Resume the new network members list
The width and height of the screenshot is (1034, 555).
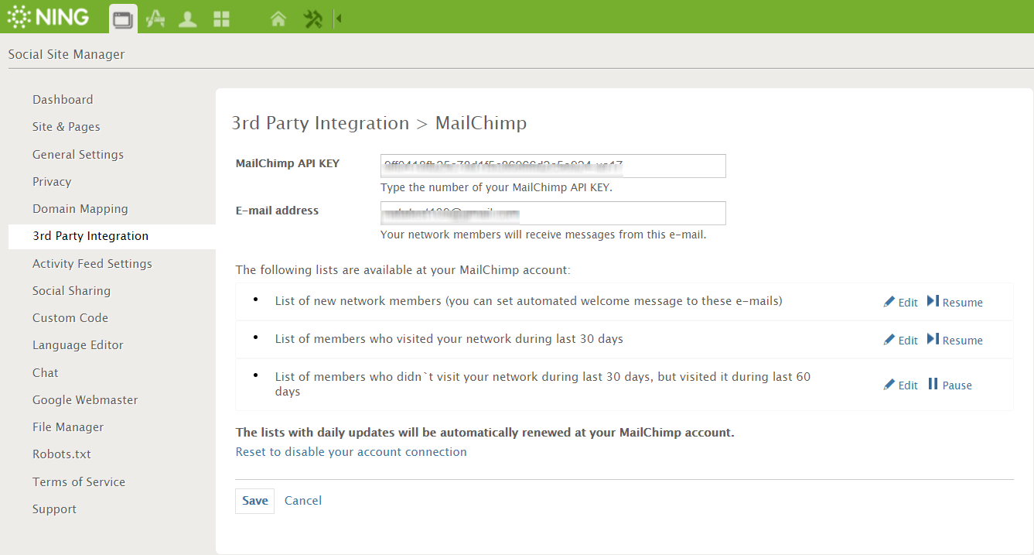(955, 302)
